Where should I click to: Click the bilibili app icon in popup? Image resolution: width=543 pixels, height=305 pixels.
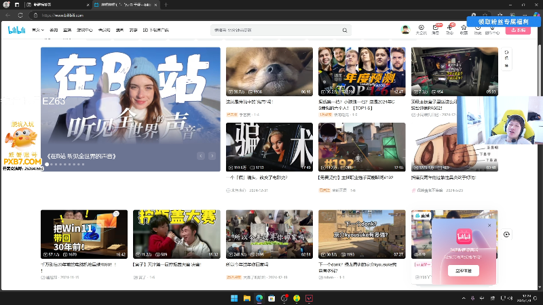click(464, 237)
